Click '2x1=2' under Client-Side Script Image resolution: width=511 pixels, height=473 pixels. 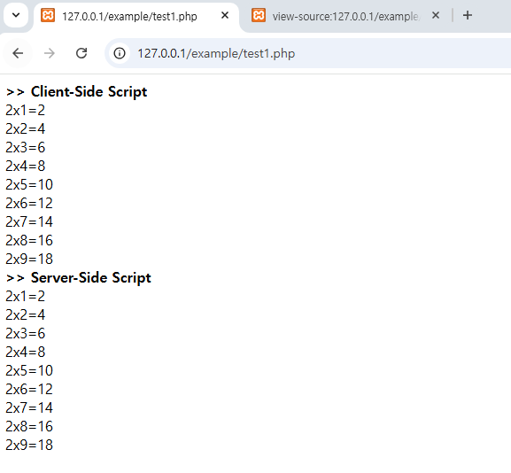(x=25, y=110)
